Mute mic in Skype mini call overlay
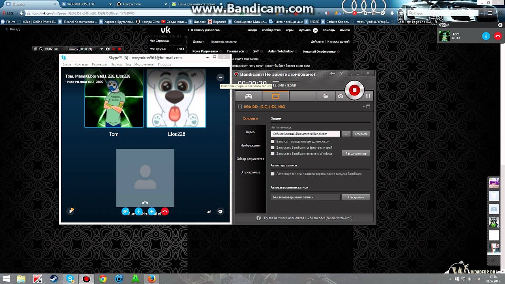 point(486,36)
